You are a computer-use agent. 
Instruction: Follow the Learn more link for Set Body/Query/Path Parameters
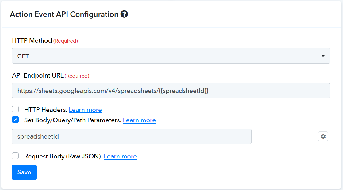pos(139,120)
